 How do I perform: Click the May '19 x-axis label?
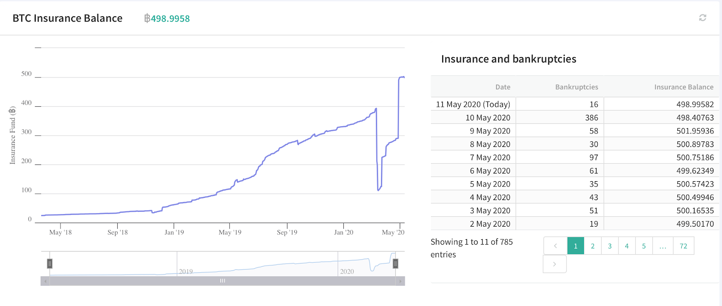[230, 233]
